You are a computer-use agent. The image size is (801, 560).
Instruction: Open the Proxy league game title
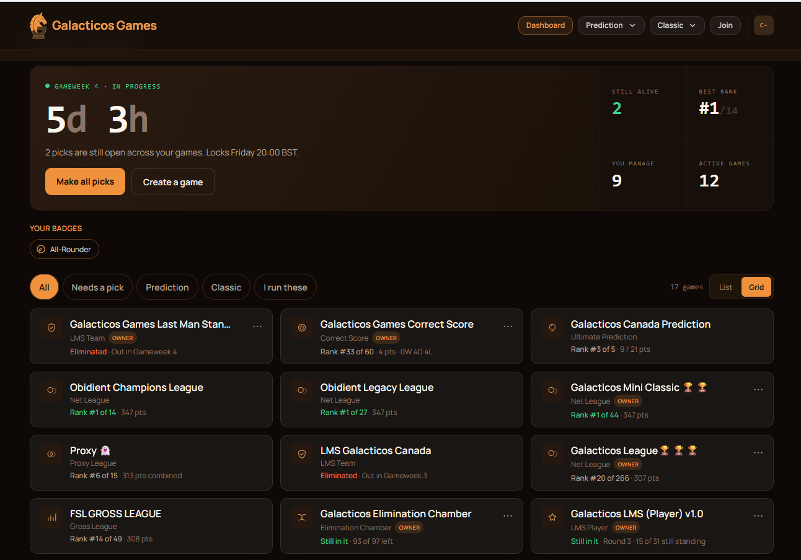(x=90, y=450)
